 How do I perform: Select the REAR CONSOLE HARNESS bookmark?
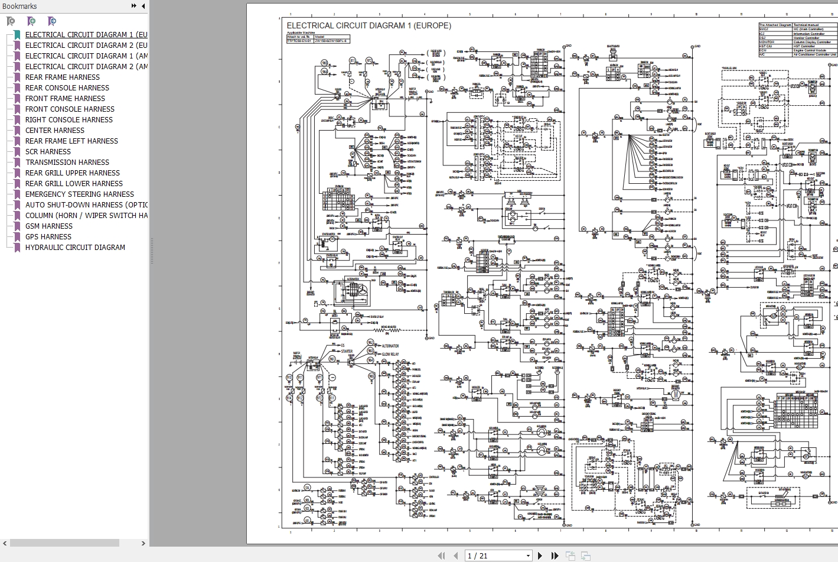67,88
